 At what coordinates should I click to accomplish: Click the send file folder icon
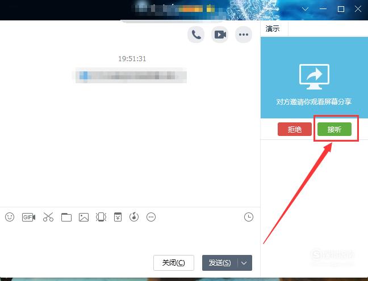[x=66, y=217]
